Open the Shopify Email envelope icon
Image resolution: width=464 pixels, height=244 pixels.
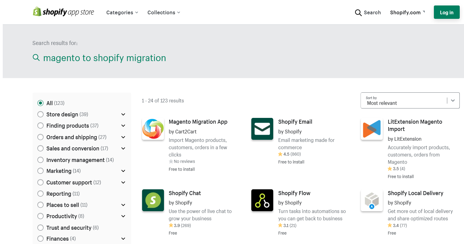click(262, 129)
